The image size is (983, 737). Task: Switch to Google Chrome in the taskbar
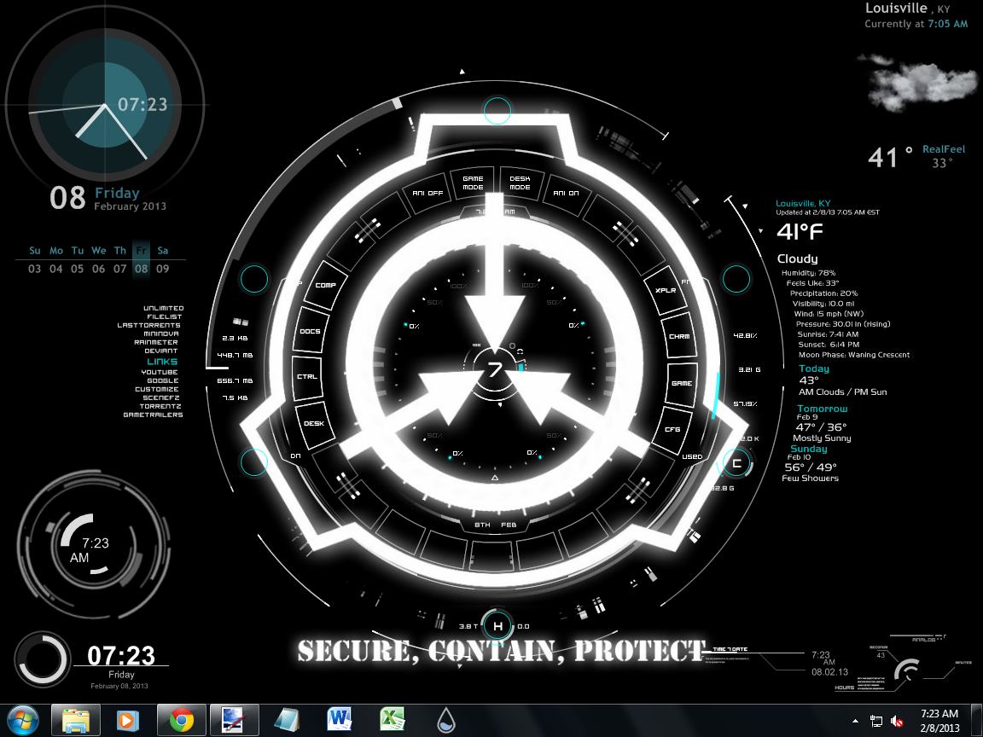click(x=181, y=721)
